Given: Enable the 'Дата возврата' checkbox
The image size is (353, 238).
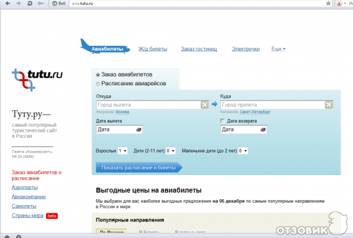Looking at the screenshot, I should pyautogui.click(x=222, y=121).
